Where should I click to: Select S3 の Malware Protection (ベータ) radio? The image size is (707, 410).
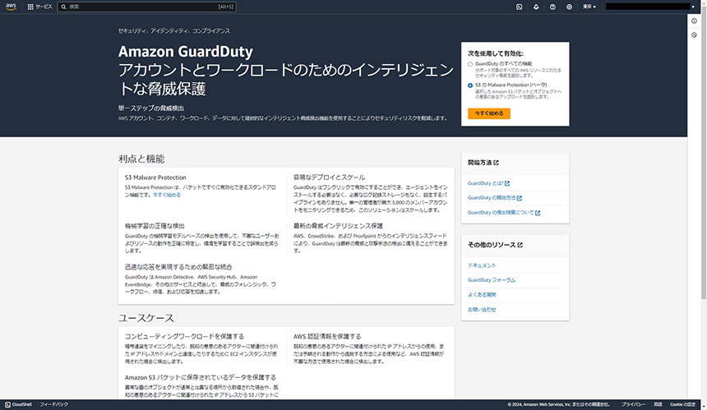(470, 85)
